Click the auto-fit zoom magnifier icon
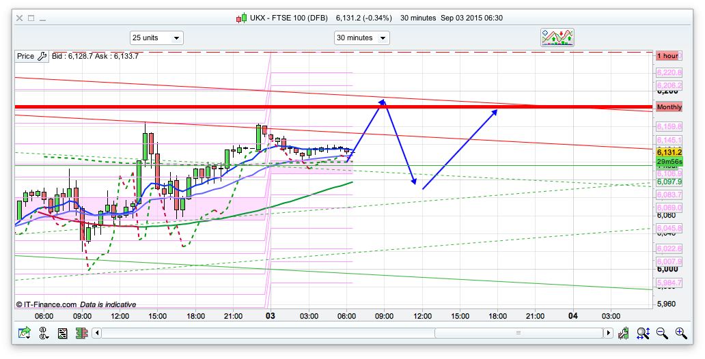Viewport: 705px width, 359px height. (643, 333)
